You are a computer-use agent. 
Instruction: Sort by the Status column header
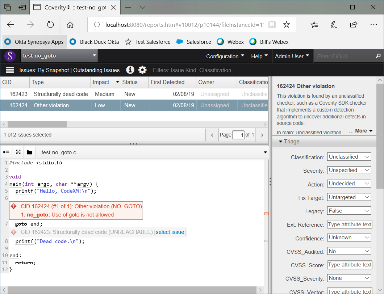[134, 82]
